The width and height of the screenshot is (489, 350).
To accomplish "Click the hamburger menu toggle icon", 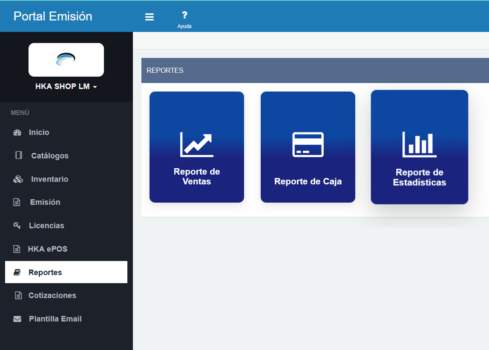I will click(x=149, y=17).
